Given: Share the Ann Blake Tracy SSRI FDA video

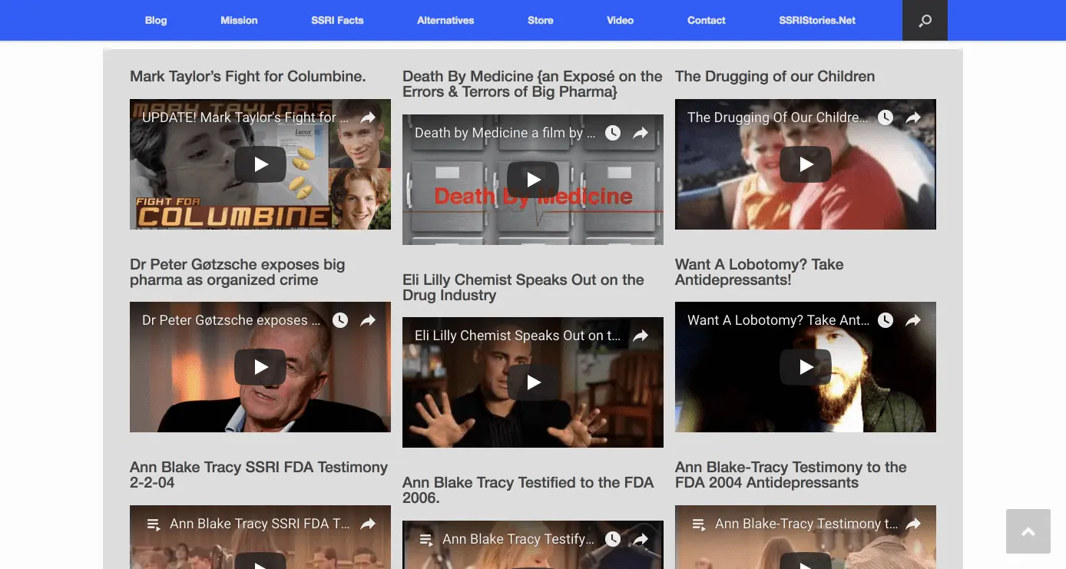Looking at the screenshot, I should [368, 524].
